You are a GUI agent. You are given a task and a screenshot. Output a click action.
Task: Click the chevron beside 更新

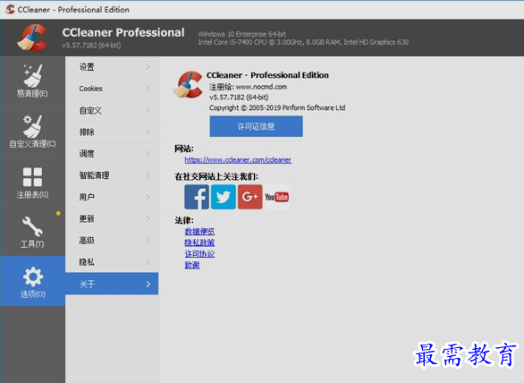coord(148,218)
